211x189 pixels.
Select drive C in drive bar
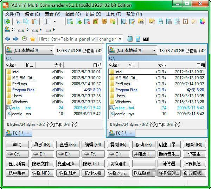coord(9,30)
